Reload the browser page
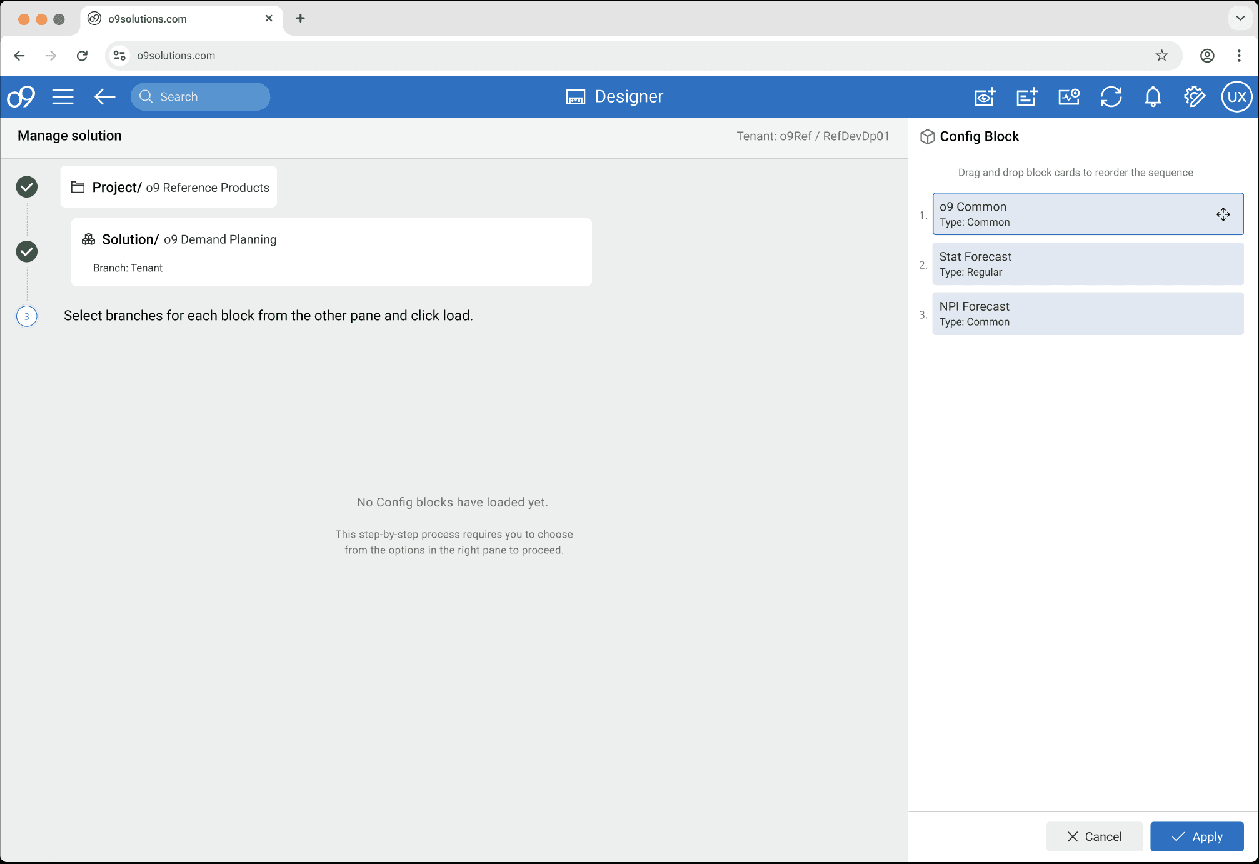Viewport: 1259px width, 864px height. (82, 56)
